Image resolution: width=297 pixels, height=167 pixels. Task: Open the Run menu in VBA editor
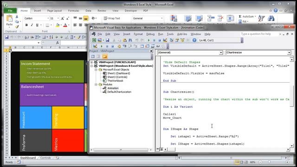pyautogui.click(x=161, y=34)
